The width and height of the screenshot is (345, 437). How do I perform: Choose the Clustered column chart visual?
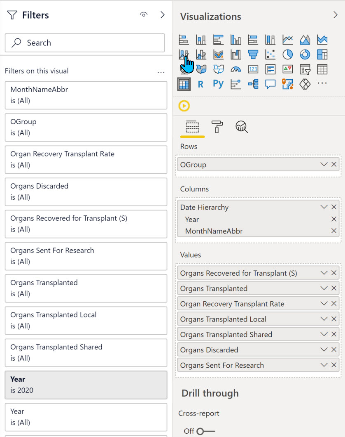(236, 40)
